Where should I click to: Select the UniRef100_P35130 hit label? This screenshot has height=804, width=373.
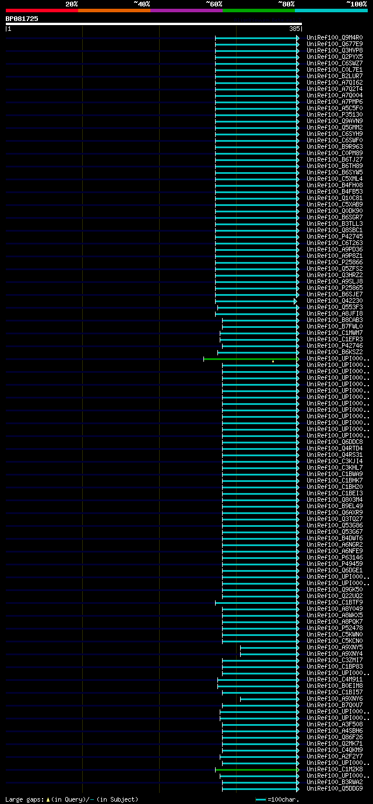coord(335,114)
